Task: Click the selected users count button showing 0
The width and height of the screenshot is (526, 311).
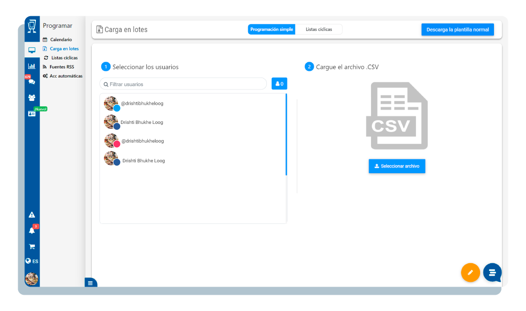Action: (x=279, y=84)
